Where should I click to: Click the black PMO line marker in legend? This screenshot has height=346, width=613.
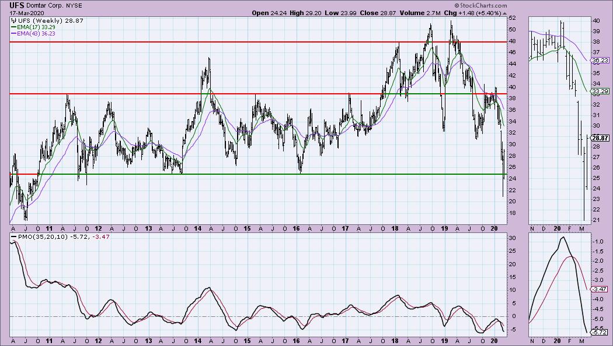pyautogui.click(x=13, y=236)
